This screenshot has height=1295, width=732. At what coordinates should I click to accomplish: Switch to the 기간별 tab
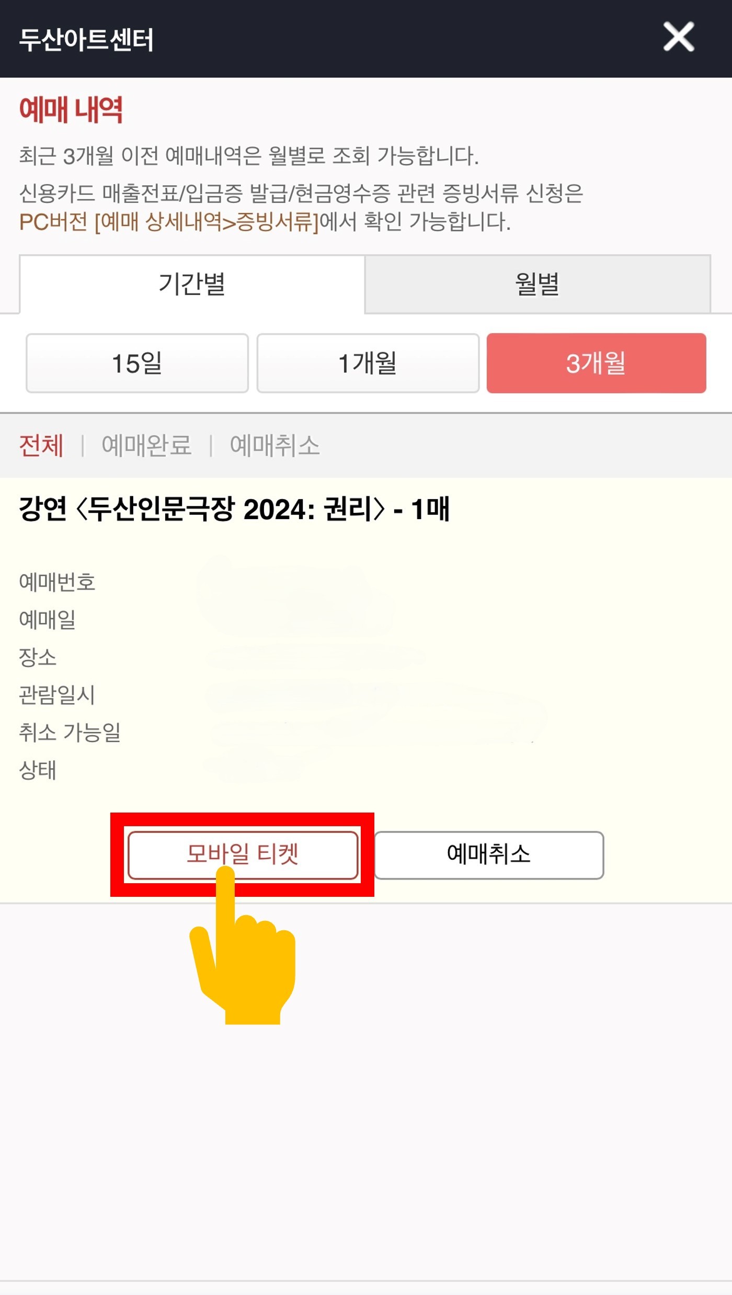192,284
